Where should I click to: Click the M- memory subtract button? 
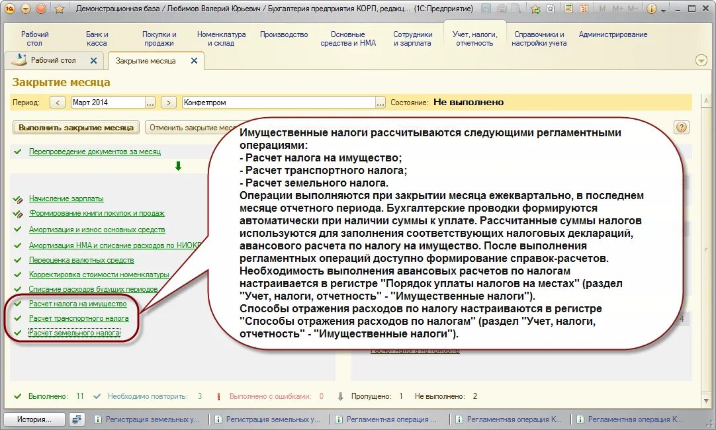633,9
